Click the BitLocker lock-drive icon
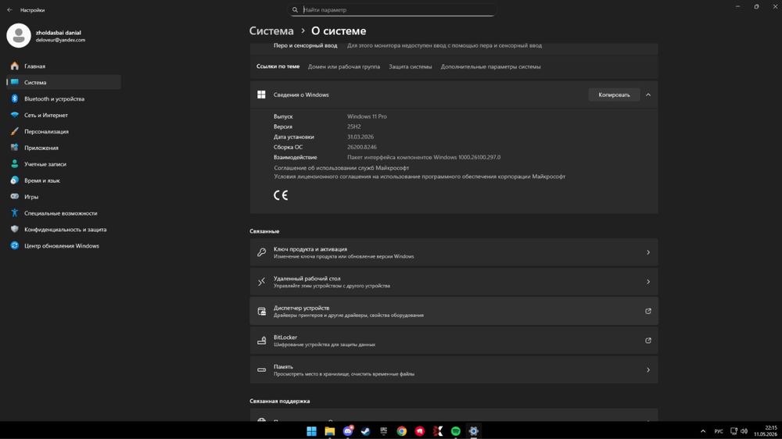This screenshot has width=782, height=439. click(261, 341)
